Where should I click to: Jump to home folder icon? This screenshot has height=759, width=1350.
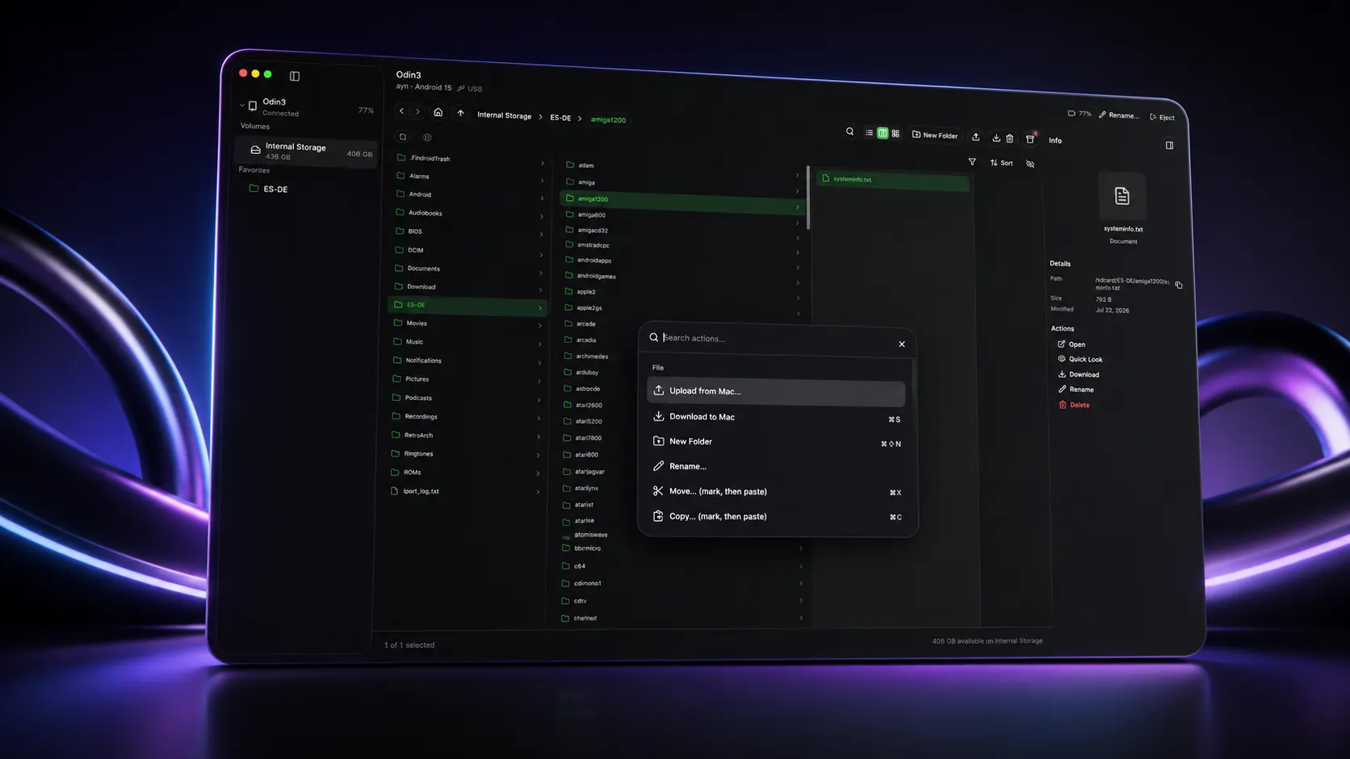[438, 112]
